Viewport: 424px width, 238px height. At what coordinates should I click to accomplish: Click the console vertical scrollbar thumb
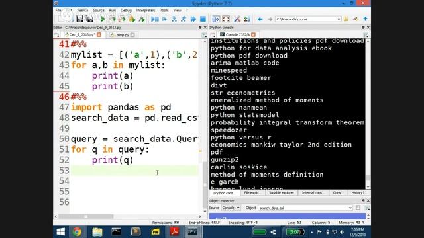pos(368,178)
